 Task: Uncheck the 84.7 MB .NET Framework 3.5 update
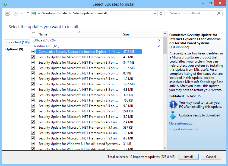(33, 62)
